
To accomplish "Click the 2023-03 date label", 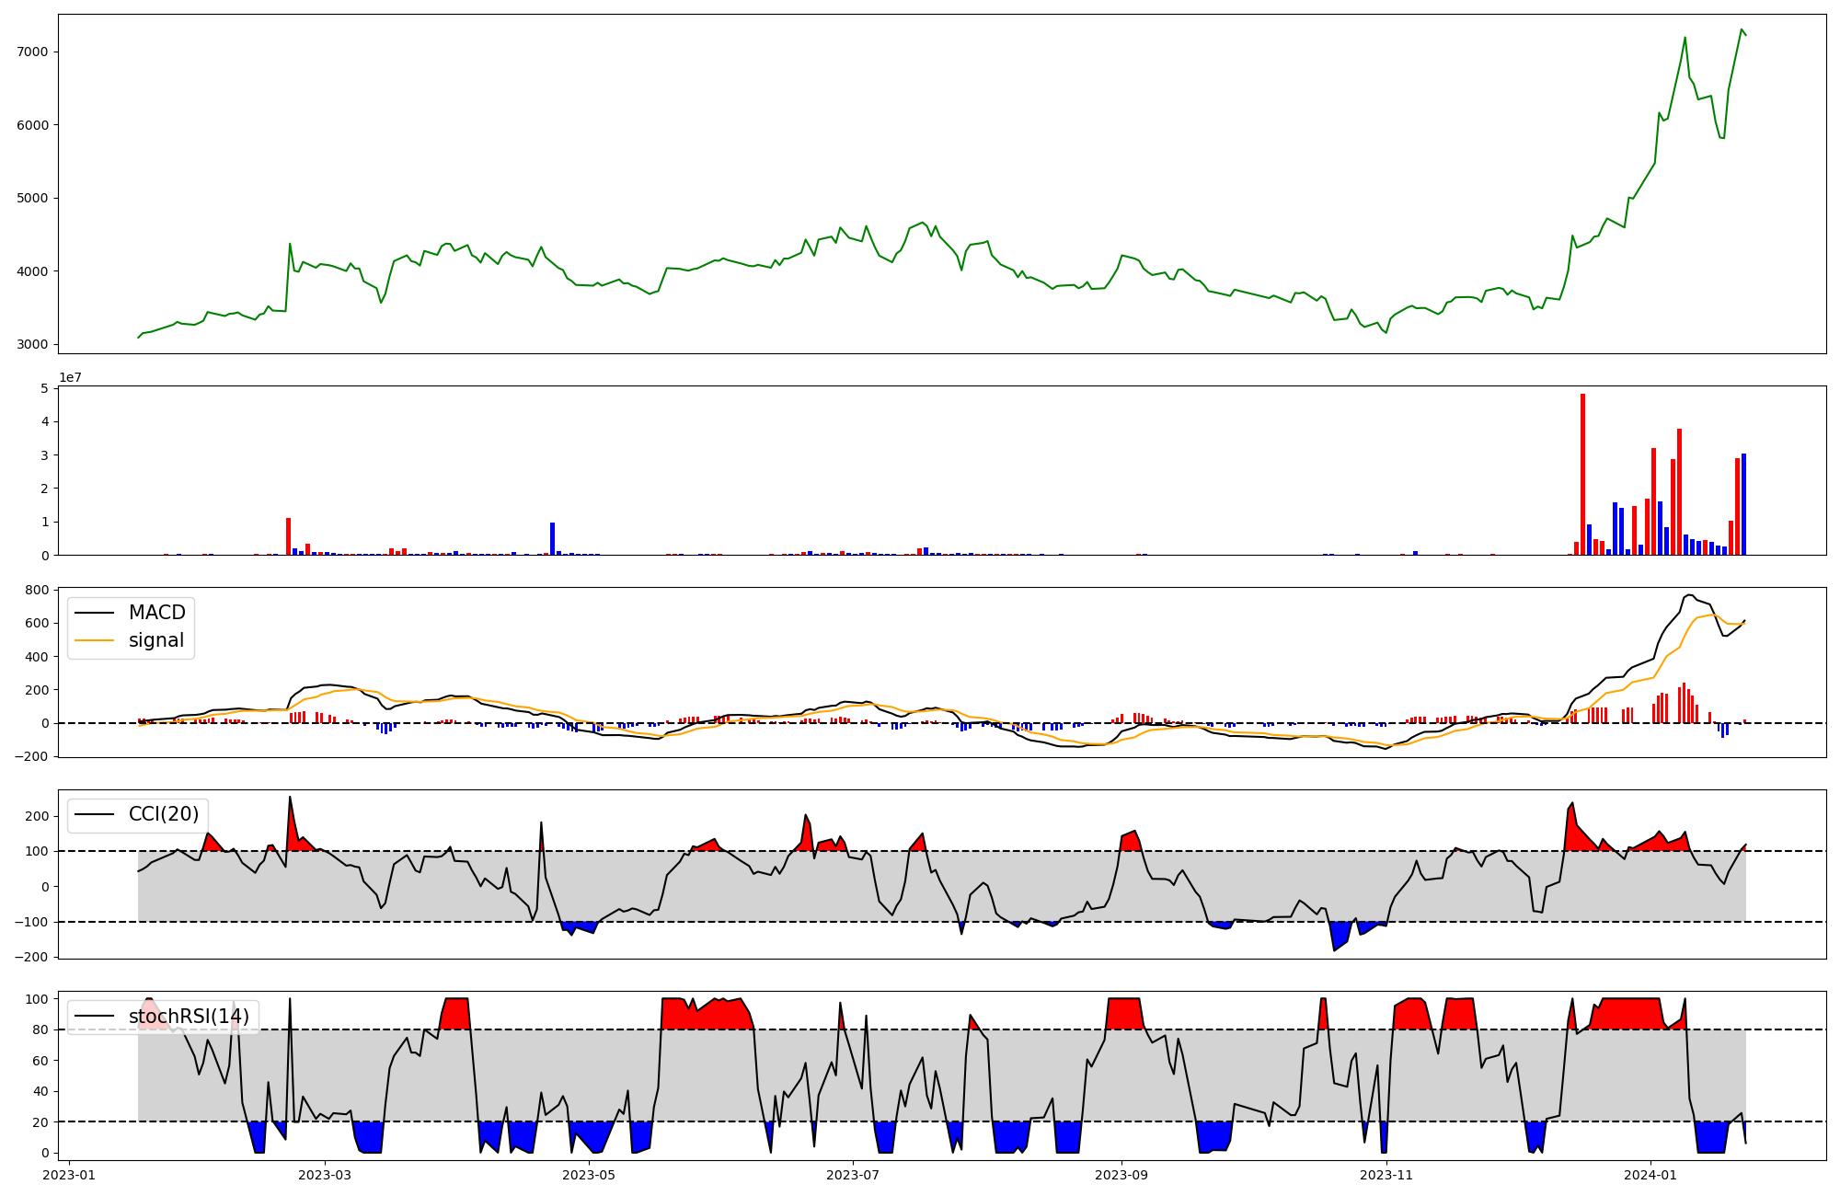I will (x=325, y=1175).
